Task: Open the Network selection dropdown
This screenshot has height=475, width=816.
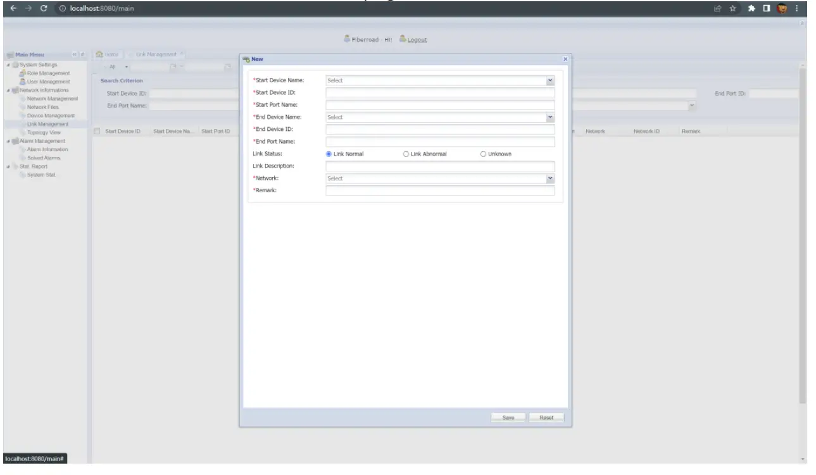Action: pos(549,178)
